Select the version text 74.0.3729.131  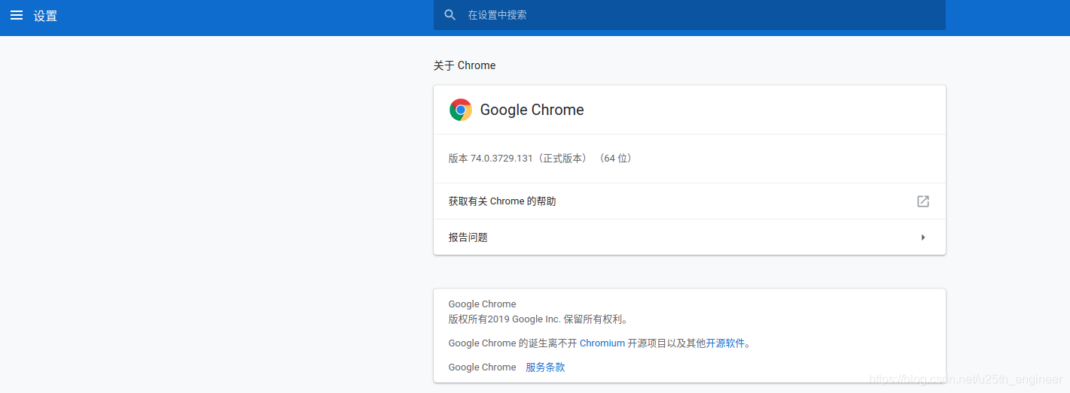[501, 159]
